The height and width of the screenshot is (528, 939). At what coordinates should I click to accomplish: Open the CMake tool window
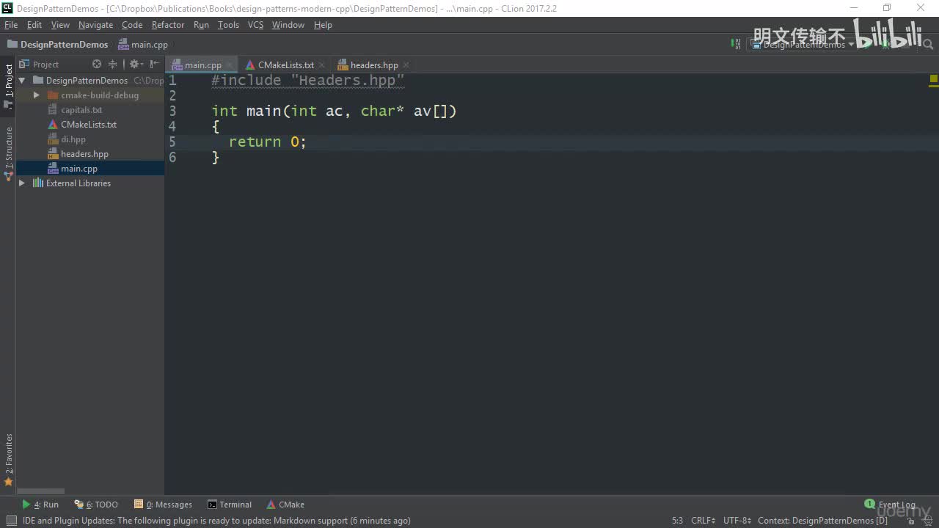(x=285, y=505)
